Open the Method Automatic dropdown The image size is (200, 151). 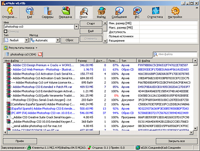[x=58, y=40]
